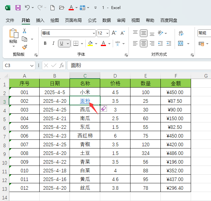Screen dimensions: 211x201
Task: Click the select-all corner triangle
Action: pos(6,76)
